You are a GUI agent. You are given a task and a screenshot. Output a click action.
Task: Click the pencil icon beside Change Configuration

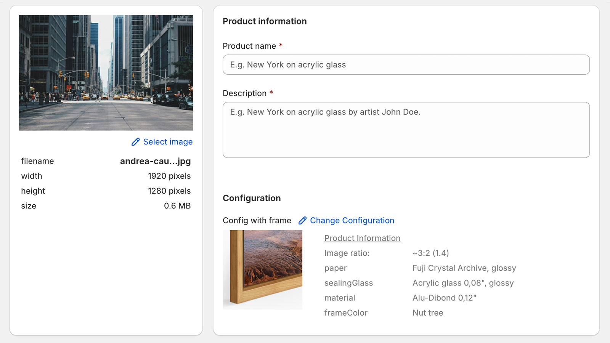pos(302,220)
